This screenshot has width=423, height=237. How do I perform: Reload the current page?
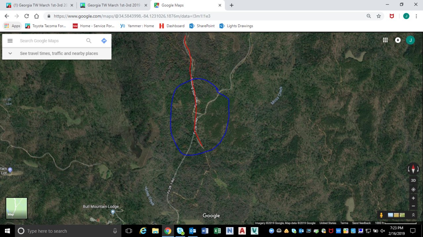coord(26,16)
